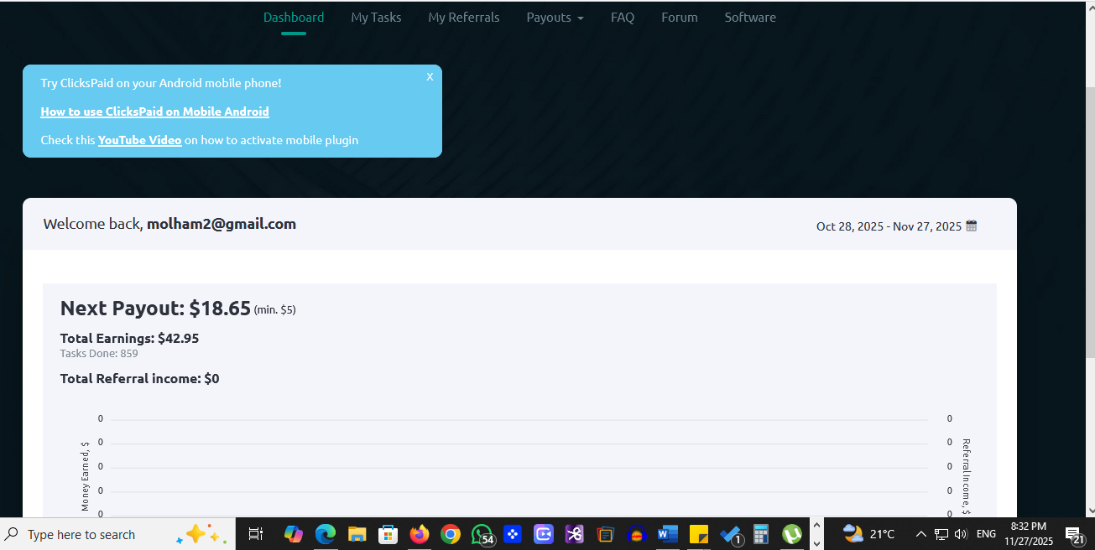Open the uTorrent taskbar icon
Image resolution: width=1095 pixels, height=550 pixels.
[x=791, y=534]
